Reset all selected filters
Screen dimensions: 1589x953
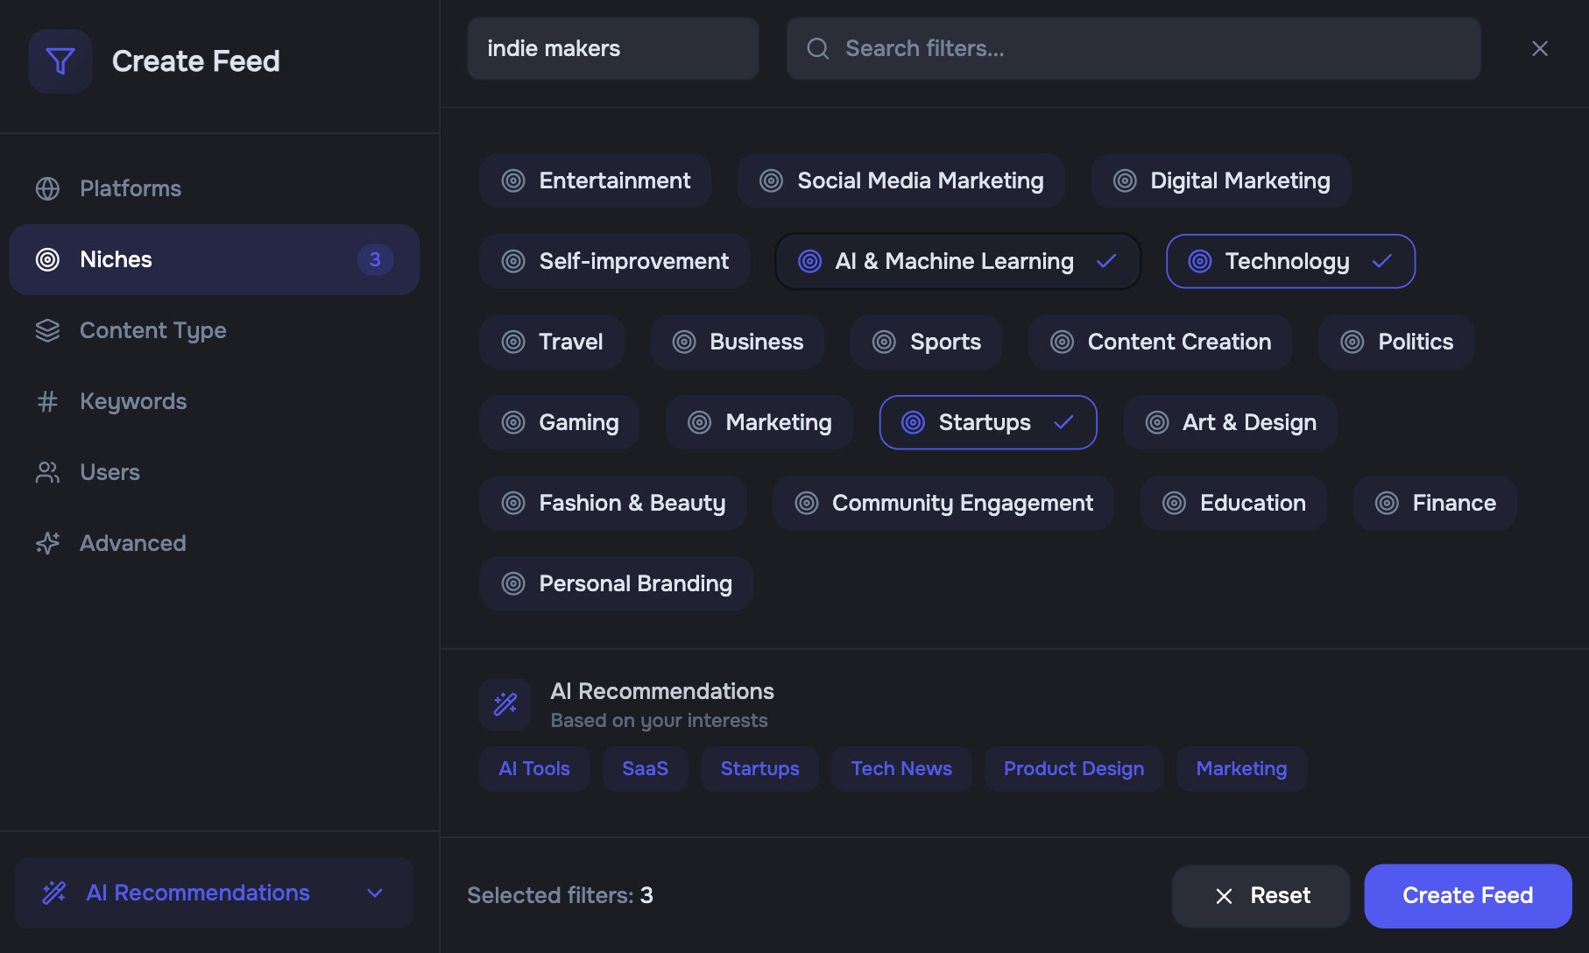click(x=1261, y=895)
